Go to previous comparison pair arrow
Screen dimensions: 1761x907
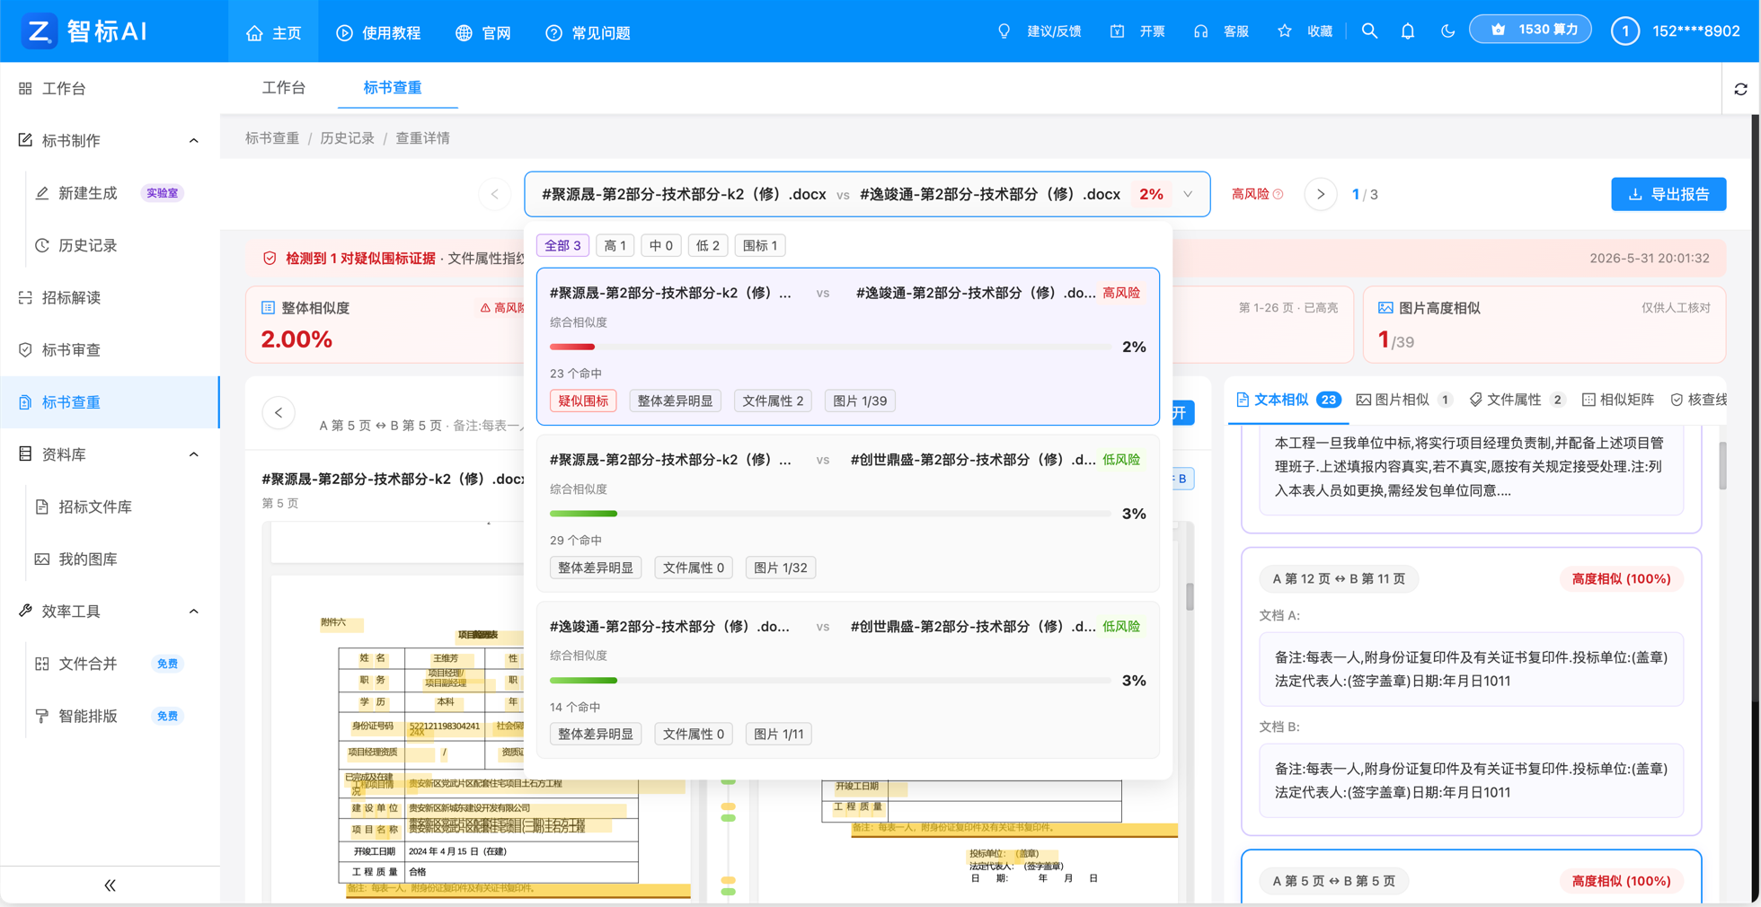click(x=494, y=194)
